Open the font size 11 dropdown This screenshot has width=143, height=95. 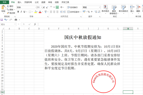click(42, 7)
